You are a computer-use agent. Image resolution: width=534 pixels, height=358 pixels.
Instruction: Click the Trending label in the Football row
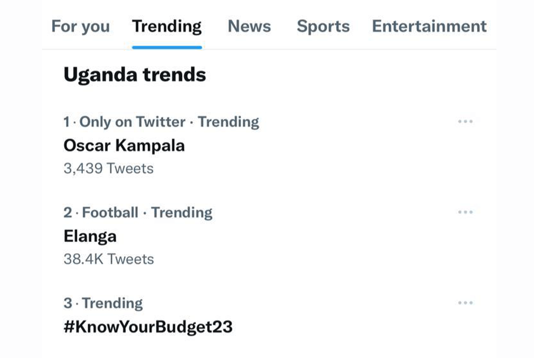[182, 212]
